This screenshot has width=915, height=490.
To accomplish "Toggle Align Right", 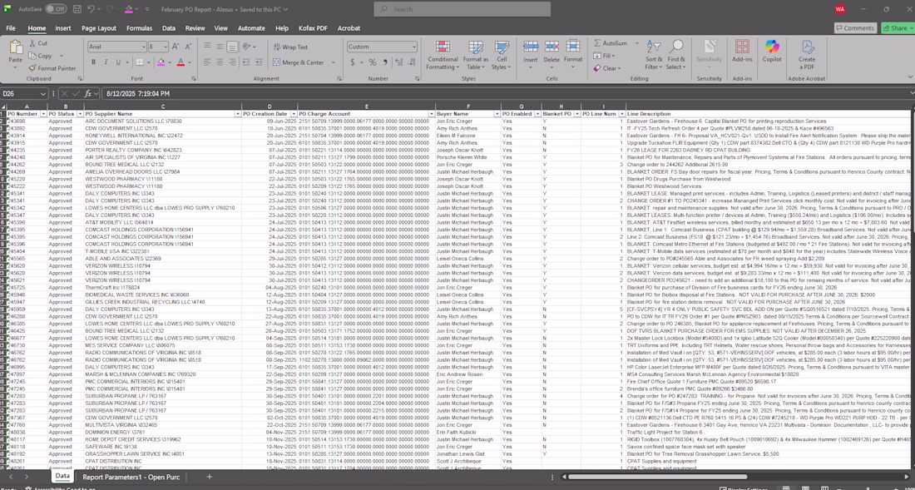I will pyautogui.click(x=232, y=62).
